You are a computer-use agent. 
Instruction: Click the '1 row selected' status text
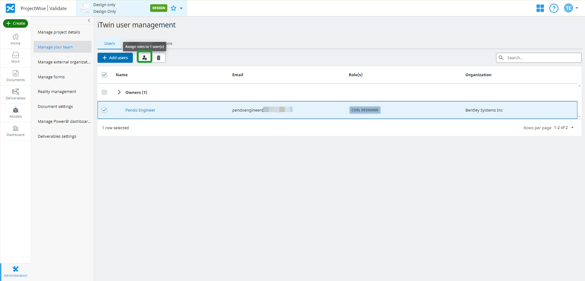[115, 128]
